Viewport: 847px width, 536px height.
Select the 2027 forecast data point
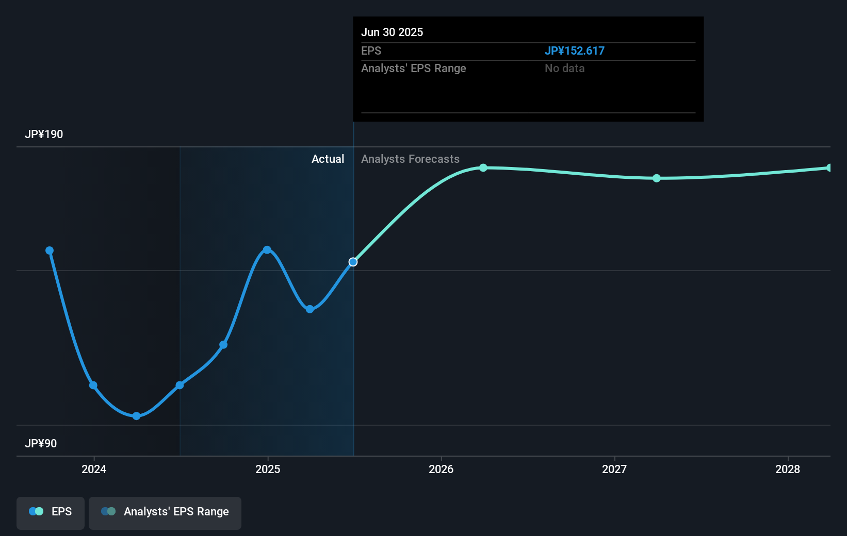(x=656, y=178)
